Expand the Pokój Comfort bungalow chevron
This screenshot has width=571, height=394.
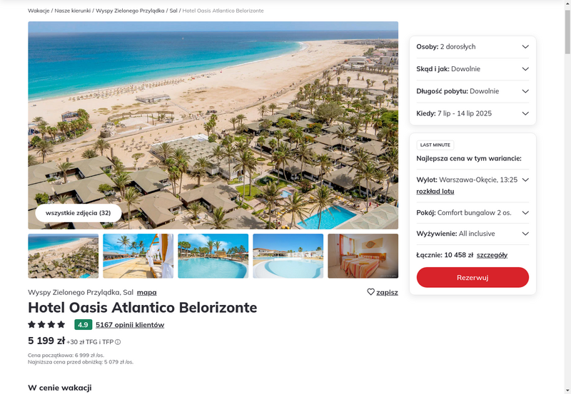(x=525, y=213)
